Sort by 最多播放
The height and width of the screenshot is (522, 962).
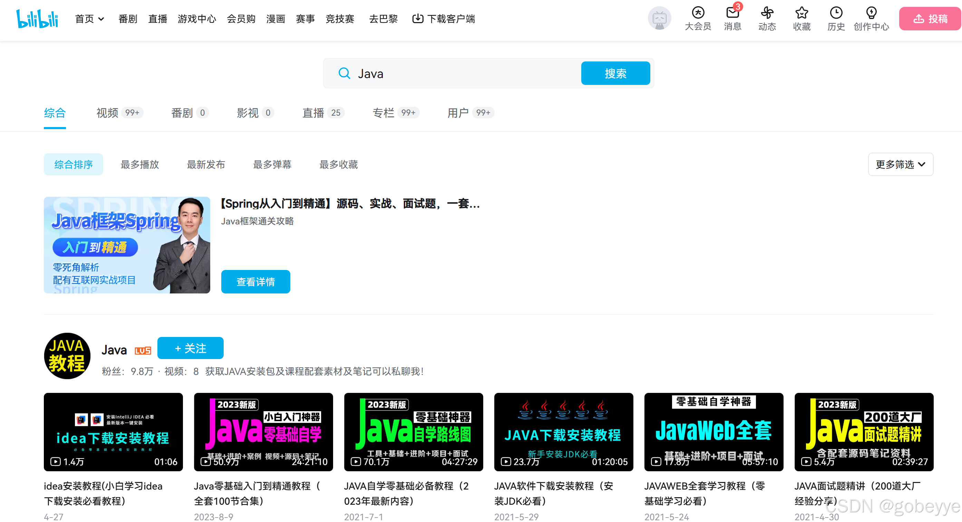click(140, 164)
